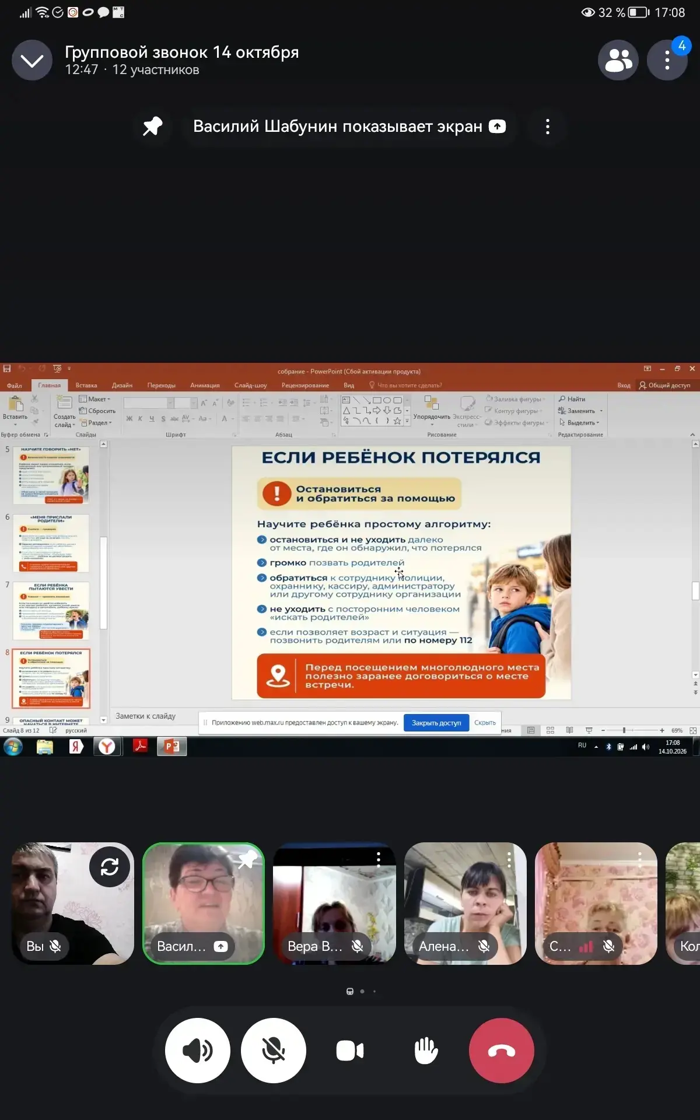Click the slide sorter view icon
The height and width of the screenshot is (1120, 700).
[x=550, y=730]
